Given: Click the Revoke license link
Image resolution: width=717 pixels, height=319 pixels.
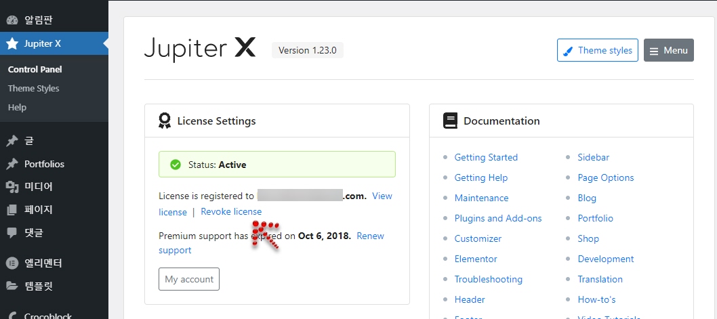Looking at the screenshot, I should tap(231, 211).
